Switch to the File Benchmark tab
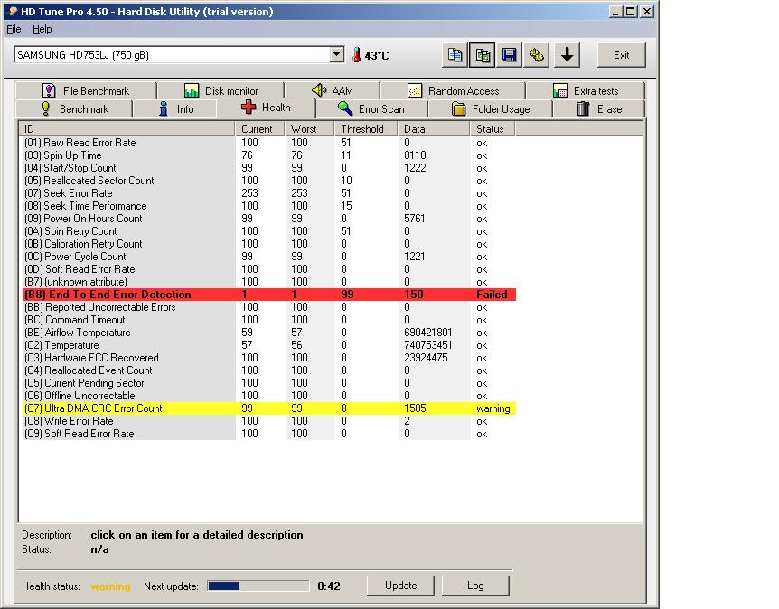Screen dimensions: 779x609 pyautogui.click(x=86, y=91)
